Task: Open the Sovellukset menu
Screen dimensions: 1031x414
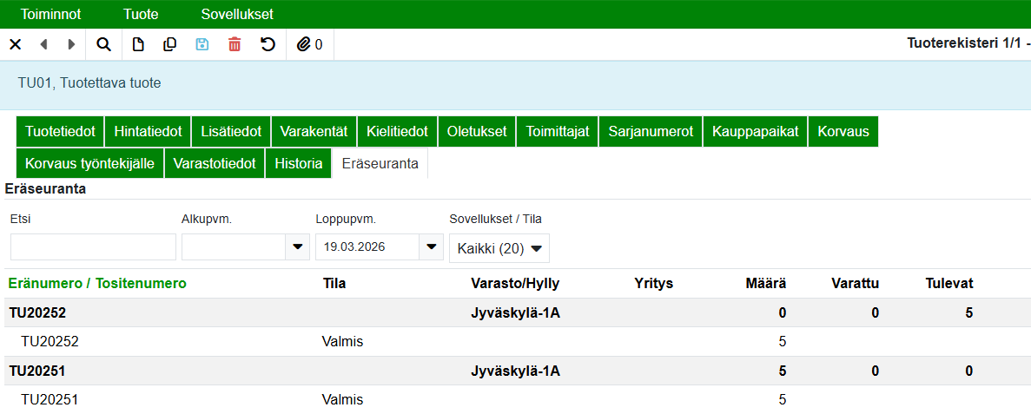Action: click(237, 14)
